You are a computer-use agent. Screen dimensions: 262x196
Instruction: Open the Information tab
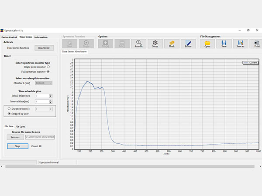point(41,37)
